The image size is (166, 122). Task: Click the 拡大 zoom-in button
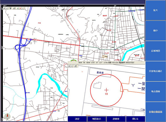156,10
